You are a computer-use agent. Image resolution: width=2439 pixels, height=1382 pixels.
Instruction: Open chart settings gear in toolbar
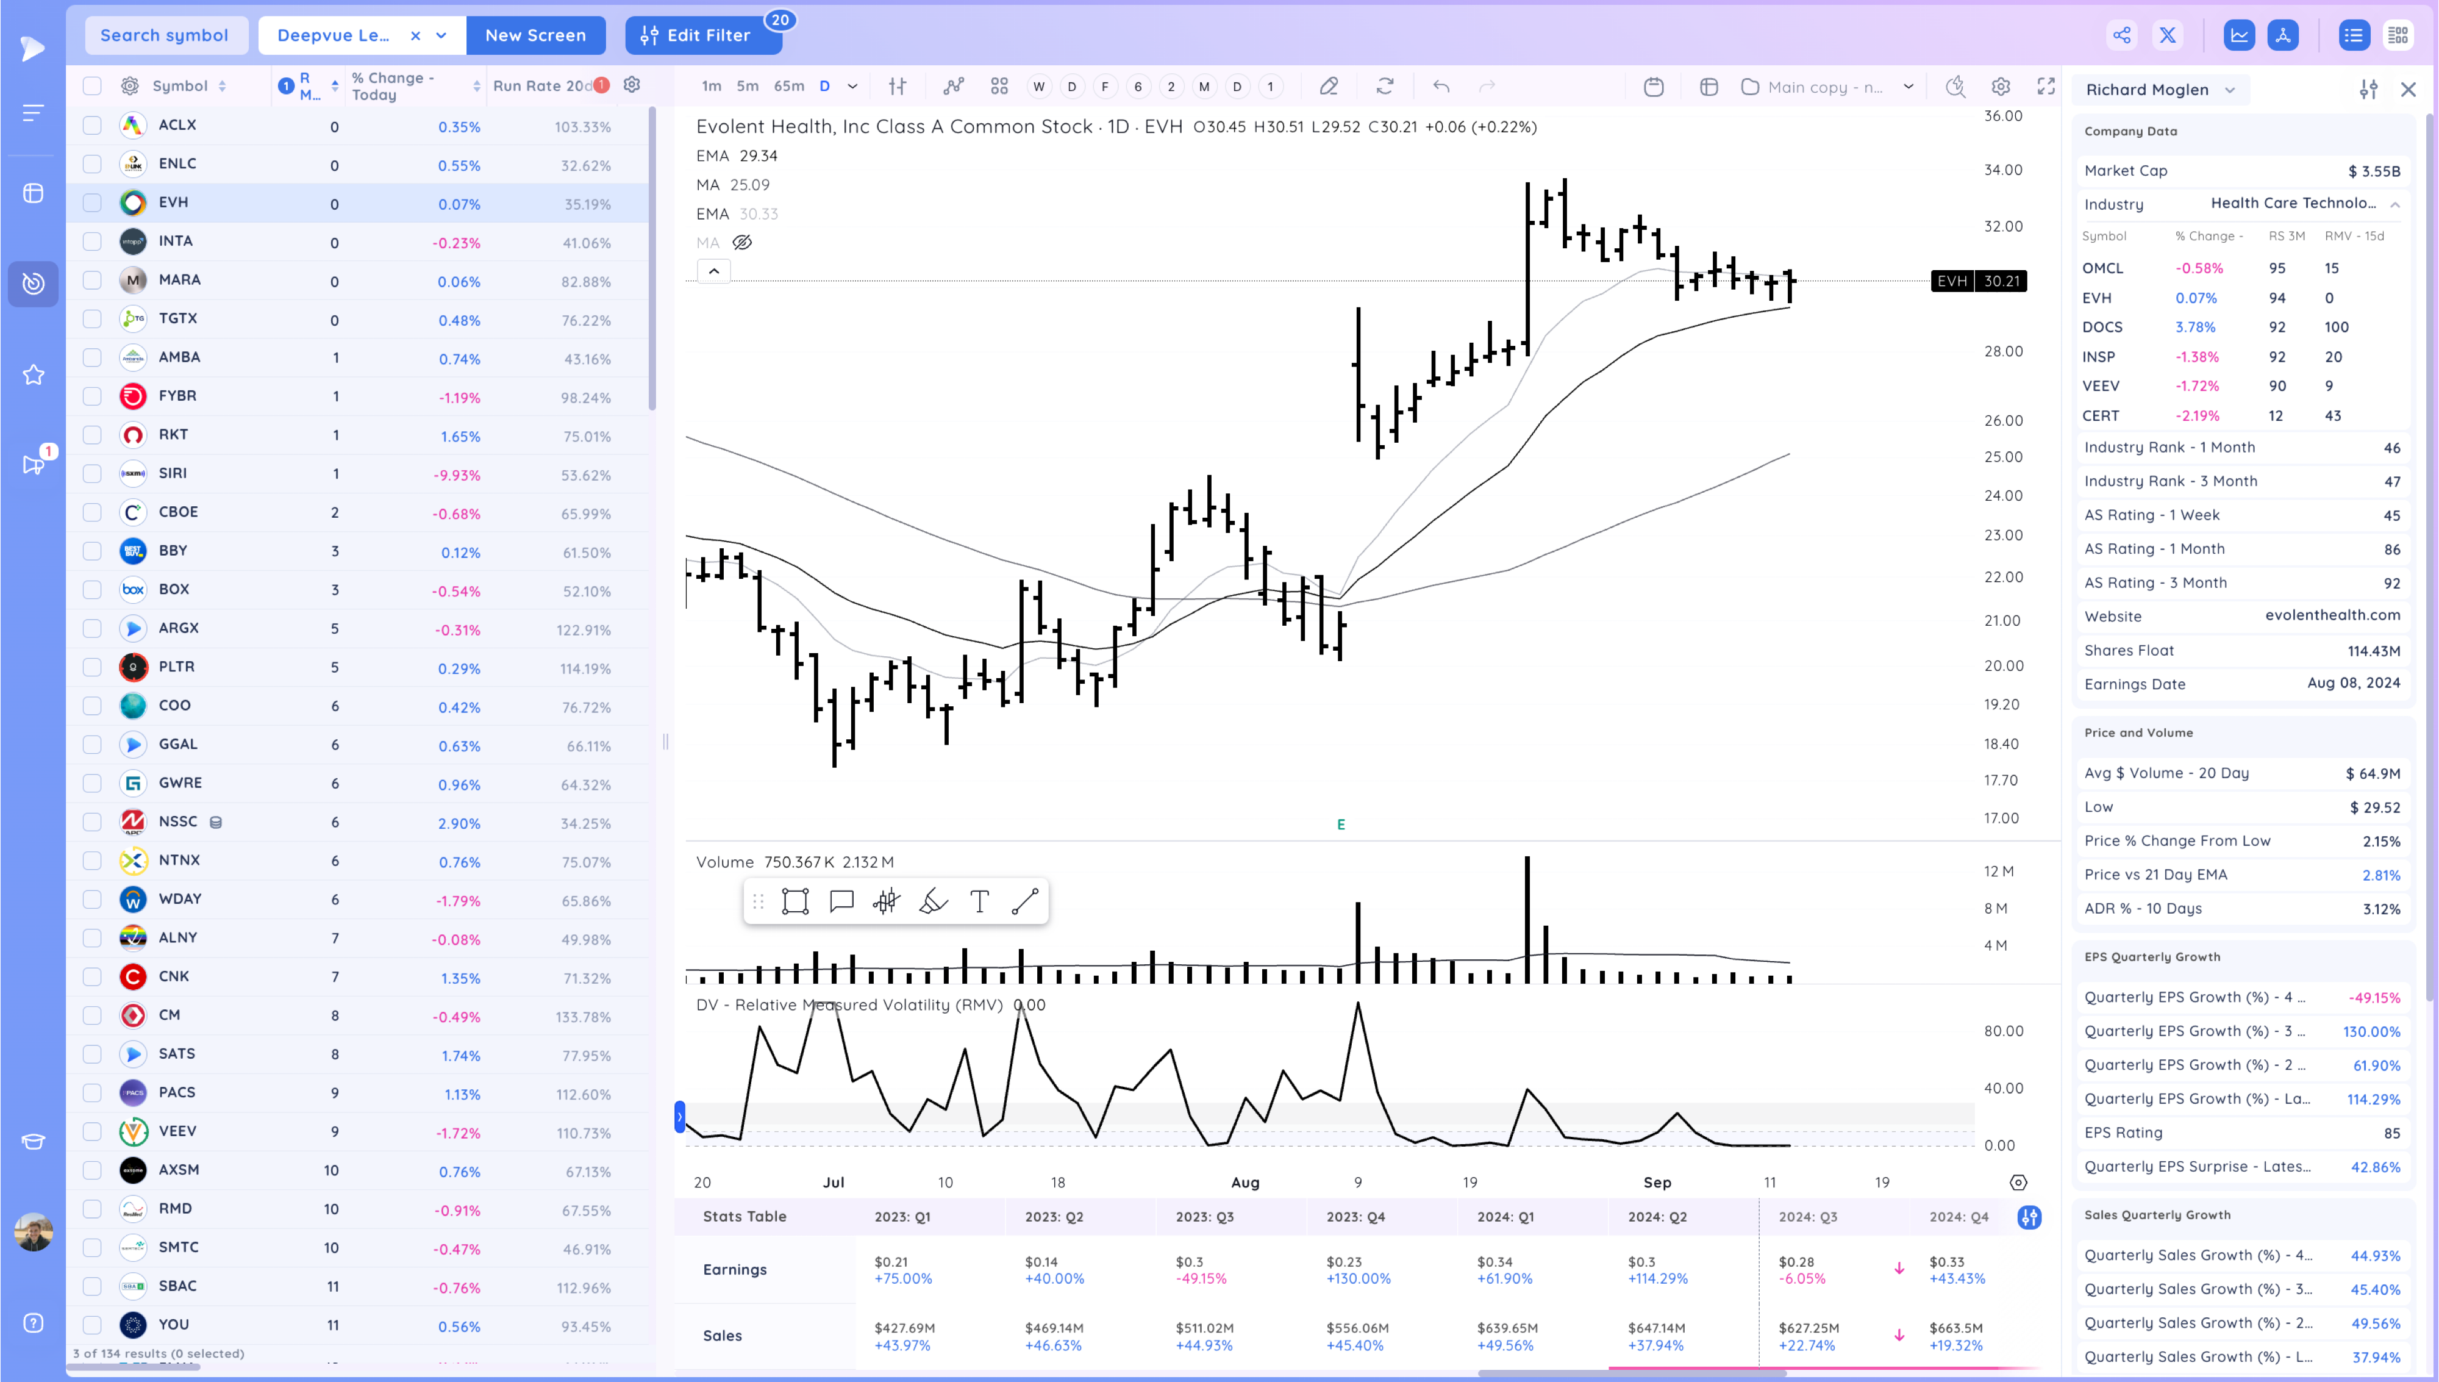click(x=2001, y=87)
